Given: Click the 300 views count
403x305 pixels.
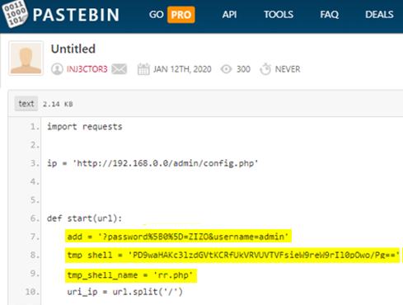Looking at the screenshot, I should pyautogui.click(x=243, y=69).
